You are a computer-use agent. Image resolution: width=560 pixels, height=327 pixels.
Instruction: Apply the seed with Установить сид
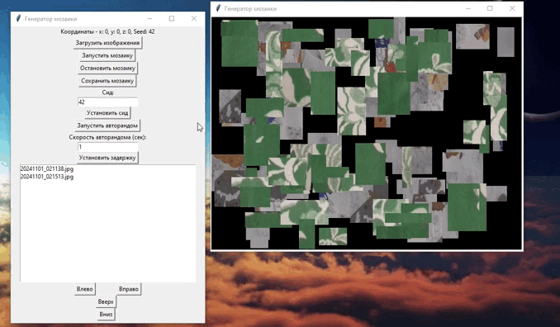coord(107,113)
